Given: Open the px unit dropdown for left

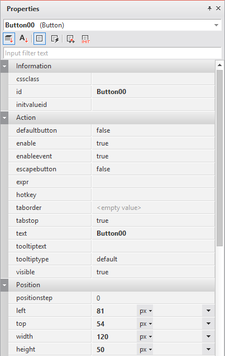Looking at the screenshot, I should point(145,311).
